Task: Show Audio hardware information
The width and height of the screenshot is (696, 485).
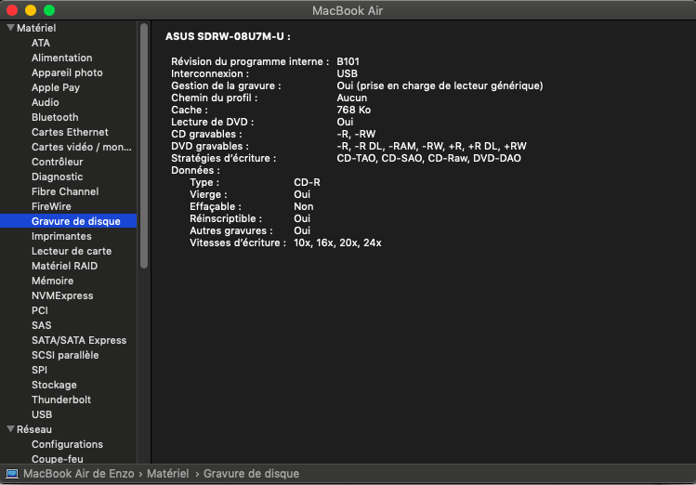Action: click(46, 102)
